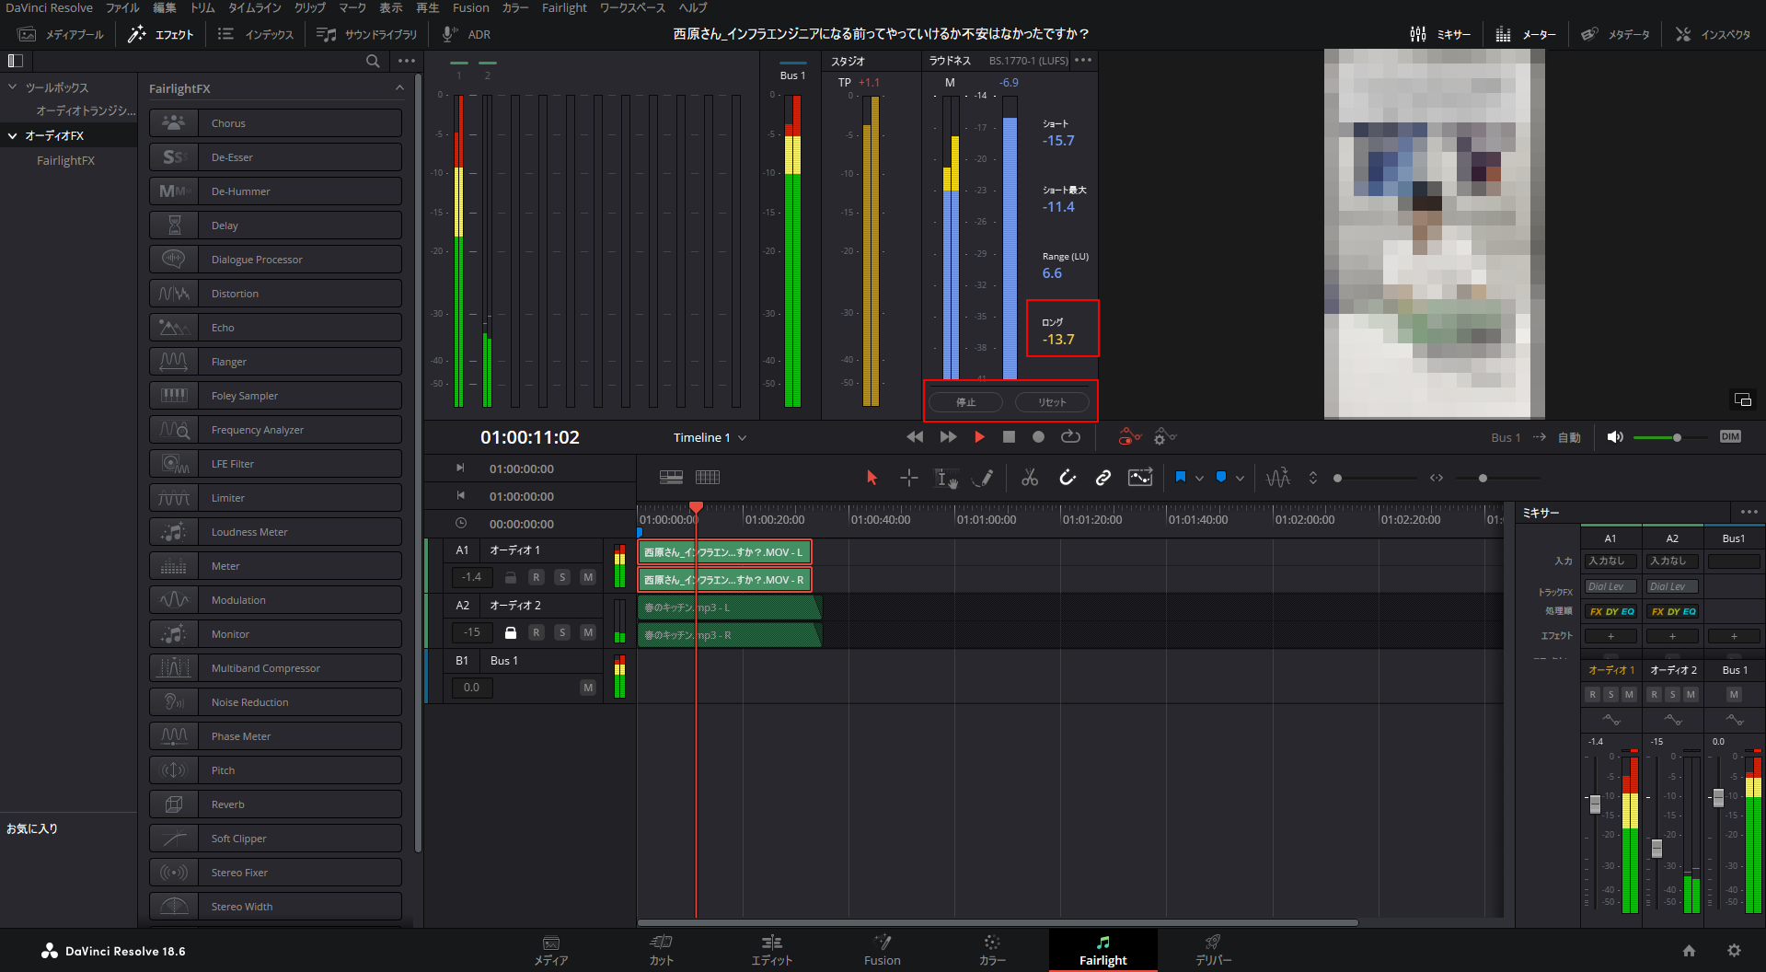The height and width of the screenshot is (972, 1766).
Task: Select the Multiband Compressor effect
Action: pos(276,668)
